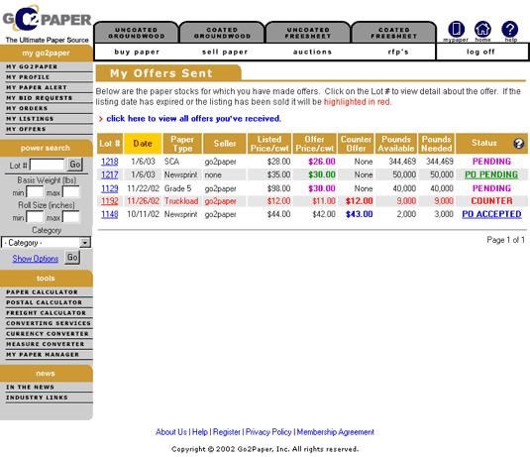530x457 pixels.
Task: Open My Profile sidebar item
Action: click(x=28, y=77)
